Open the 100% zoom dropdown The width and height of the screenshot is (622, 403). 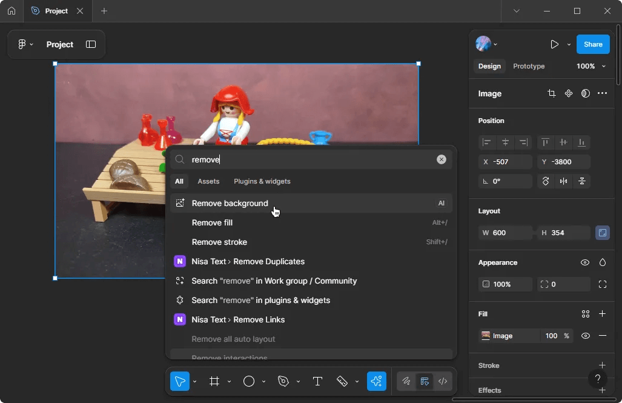[591, 66]
